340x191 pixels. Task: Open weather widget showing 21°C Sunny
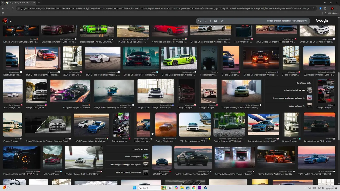(7, 188)
